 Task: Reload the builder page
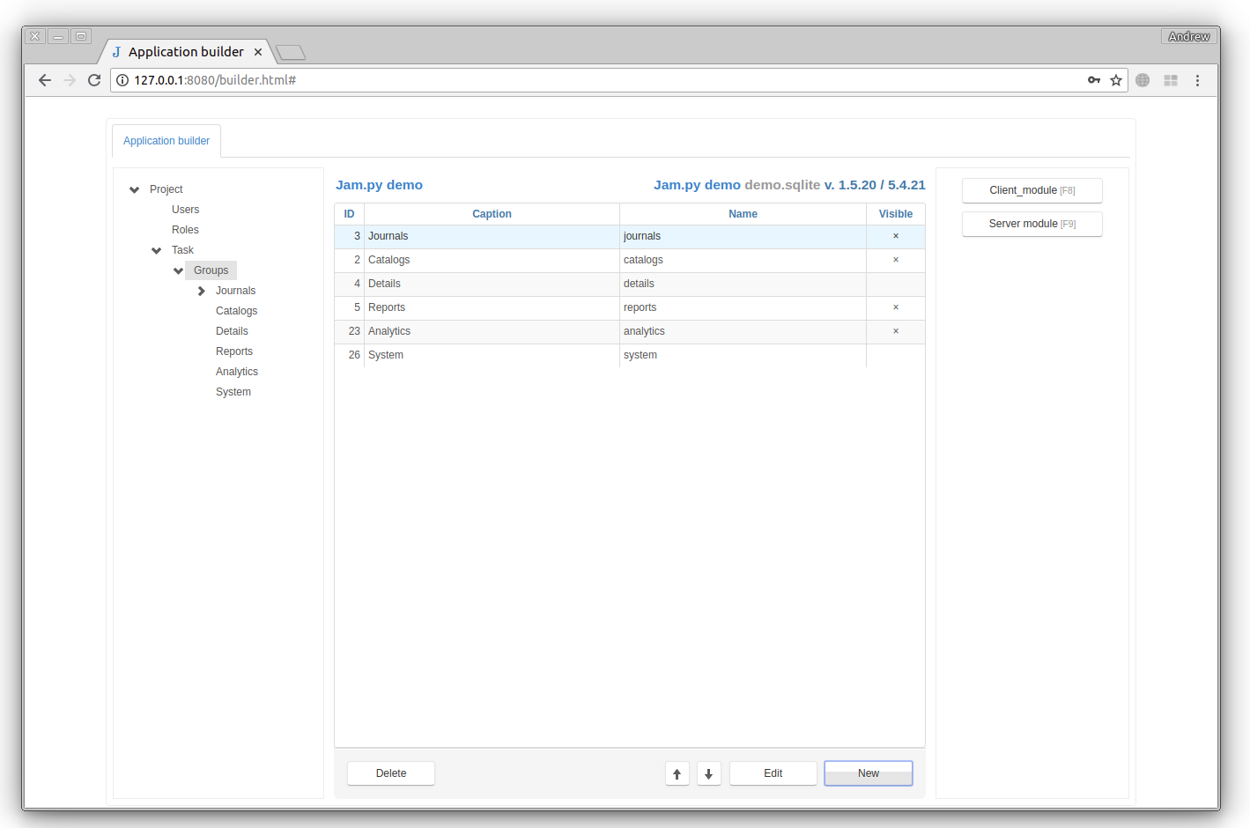94,80
